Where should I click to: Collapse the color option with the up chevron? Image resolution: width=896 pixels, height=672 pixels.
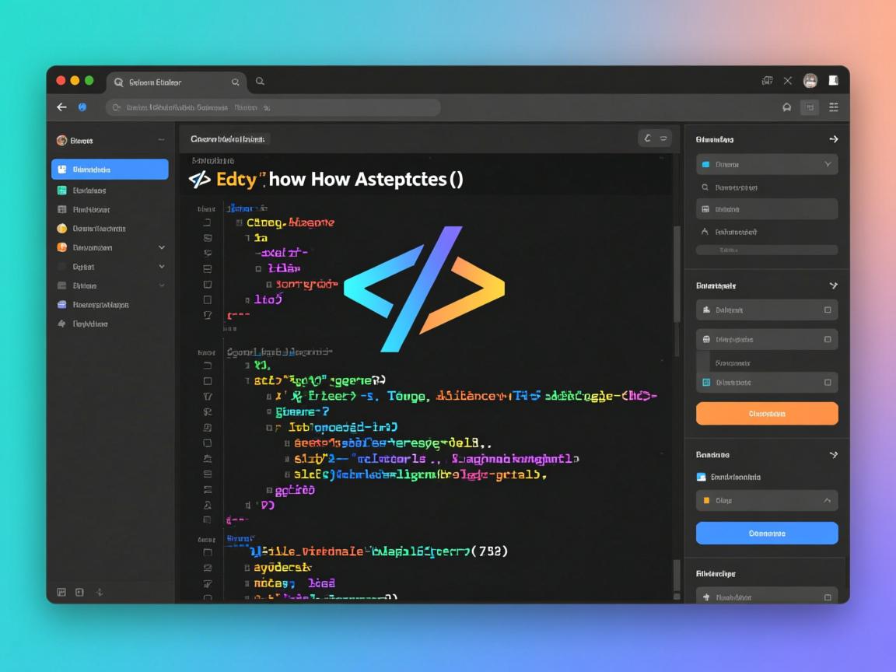[828, 500]
